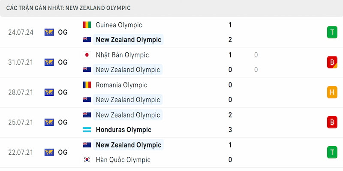The height and width of the screenshot is (171, 343).
Task: Click Romania Olympic team name
Action: (121, 85)
